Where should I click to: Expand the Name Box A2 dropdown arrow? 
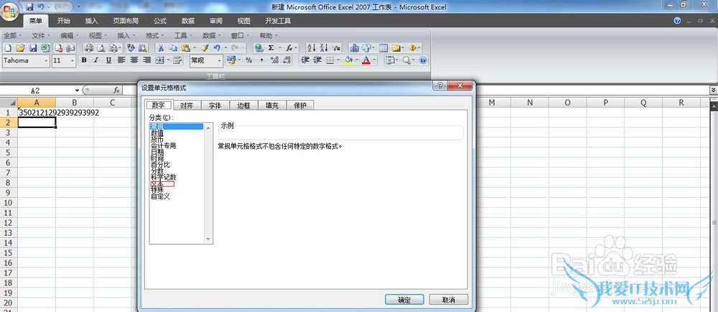pos(77,91)
